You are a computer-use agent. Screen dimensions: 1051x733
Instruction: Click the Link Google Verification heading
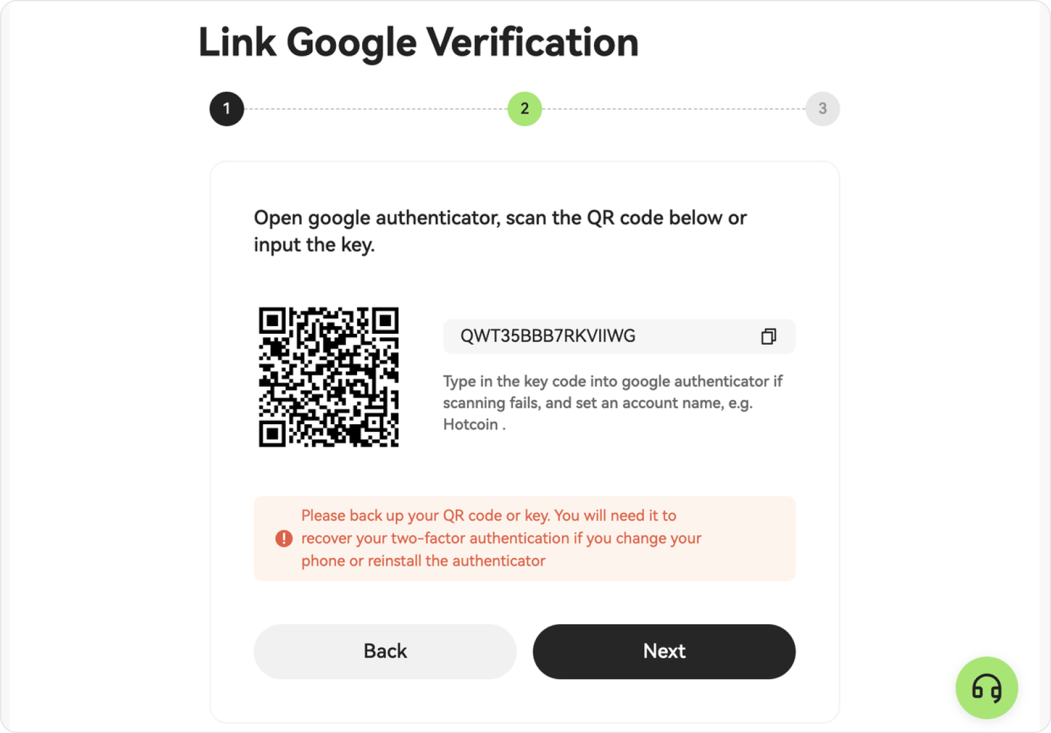coord(418,43)
